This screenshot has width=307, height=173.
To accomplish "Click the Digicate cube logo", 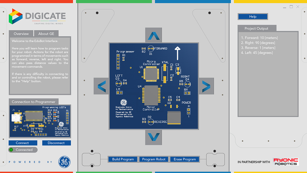I will (x=15, y=16).
